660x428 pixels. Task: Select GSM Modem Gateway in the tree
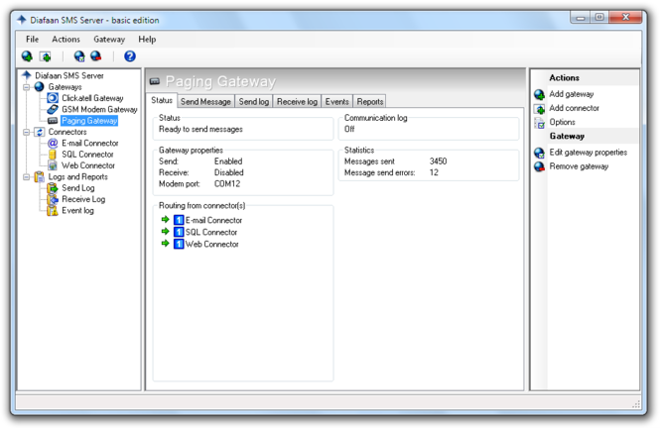99,109
